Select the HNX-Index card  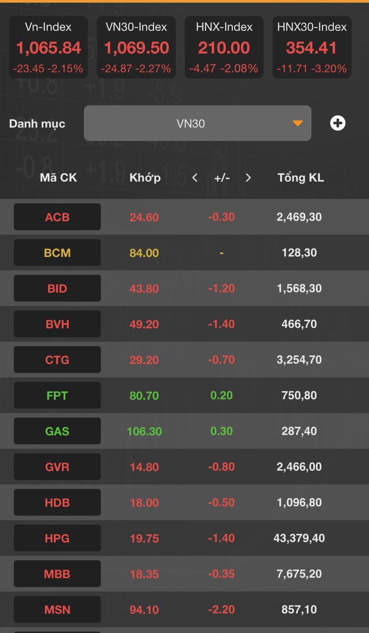point(224,47)
